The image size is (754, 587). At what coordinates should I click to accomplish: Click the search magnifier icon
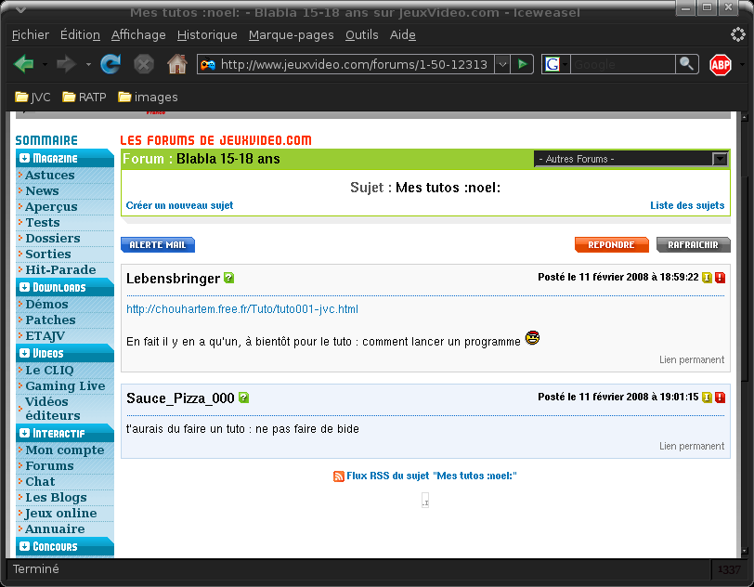click(686, 64)
